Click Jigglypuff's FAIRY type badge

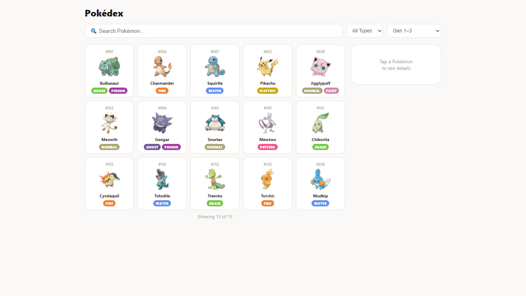331,91
